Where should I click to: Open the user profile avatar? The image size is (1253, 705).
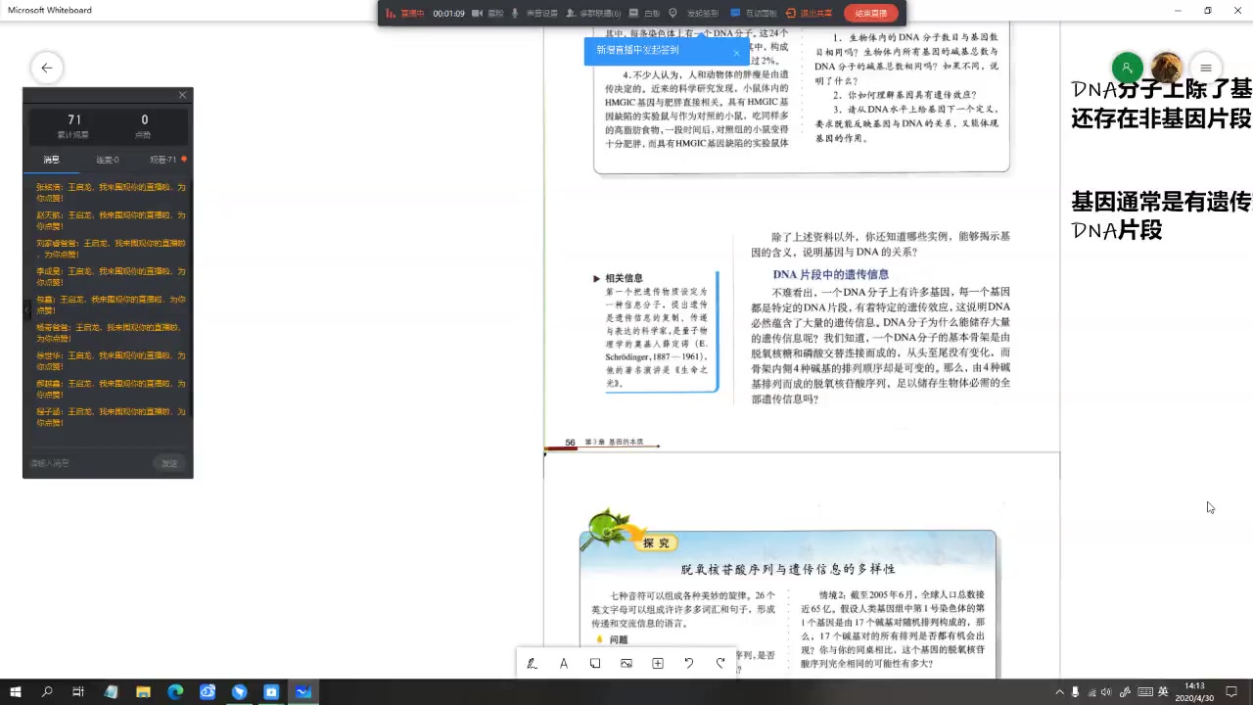pos(1166,68)
